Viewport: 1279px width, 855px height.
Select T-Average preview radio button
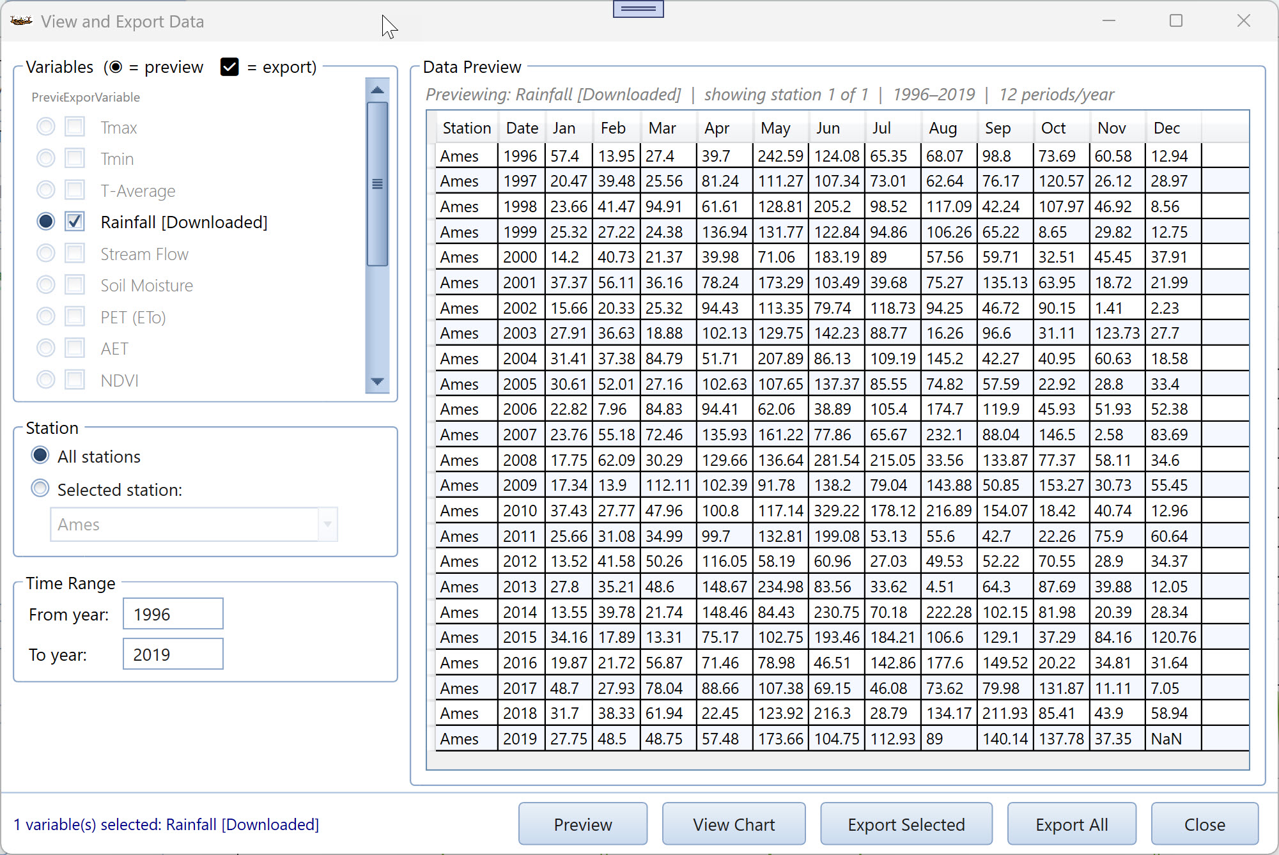click(x=45, y=190)
